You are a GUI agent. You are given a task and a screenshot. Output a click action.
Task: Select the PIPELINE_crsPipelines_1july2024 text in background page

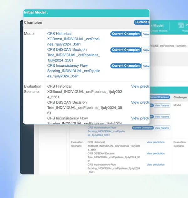pyautogui.click(x=169, y=46)
